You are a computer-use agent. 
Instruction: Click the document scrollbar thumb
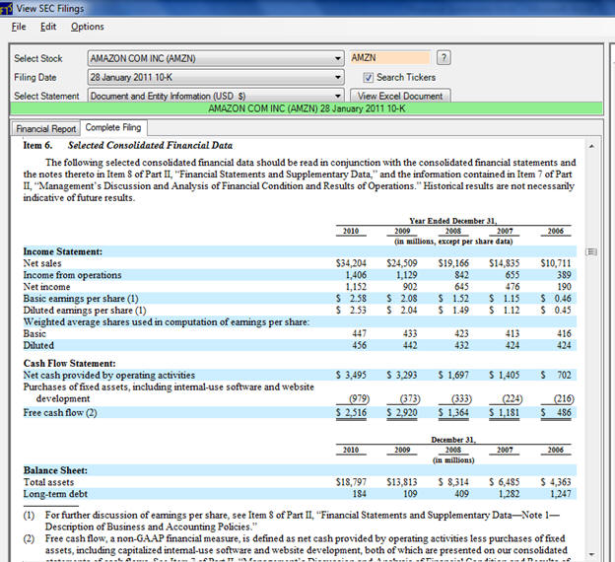(591, 251)
